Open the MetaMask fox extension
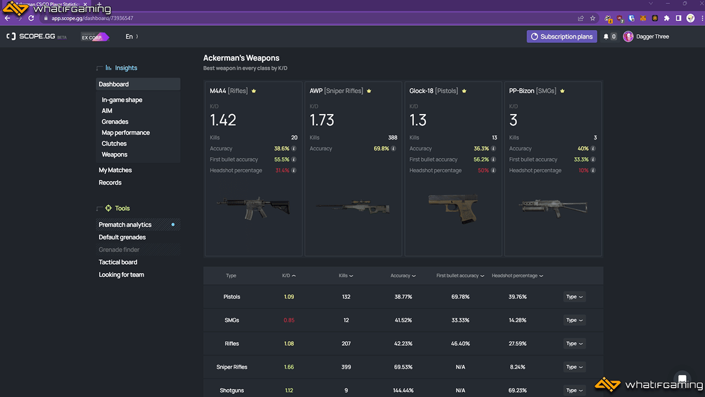This screenshot has height=397, width=705. (643, 18)
